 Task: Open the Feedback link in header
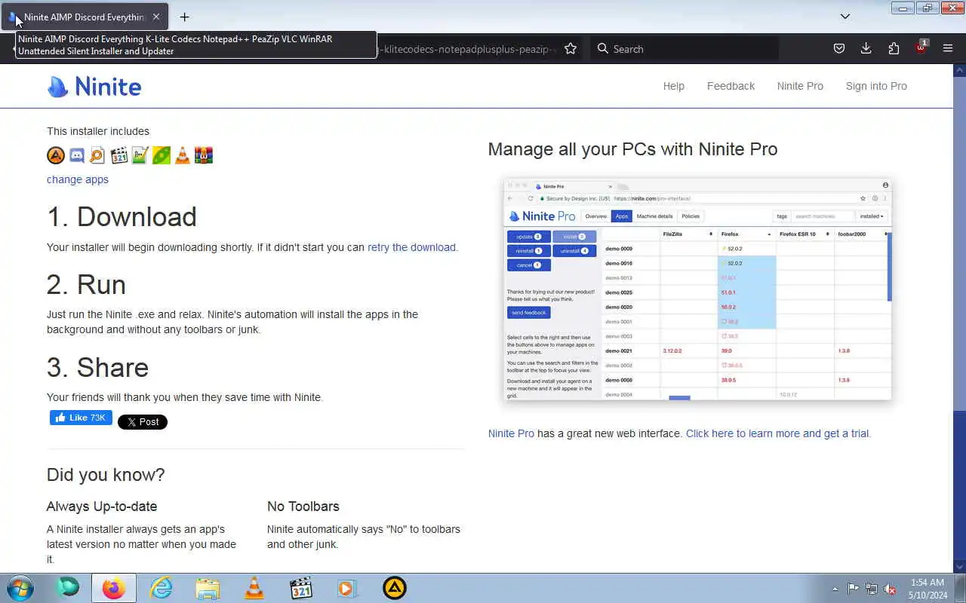click(731, 86)
